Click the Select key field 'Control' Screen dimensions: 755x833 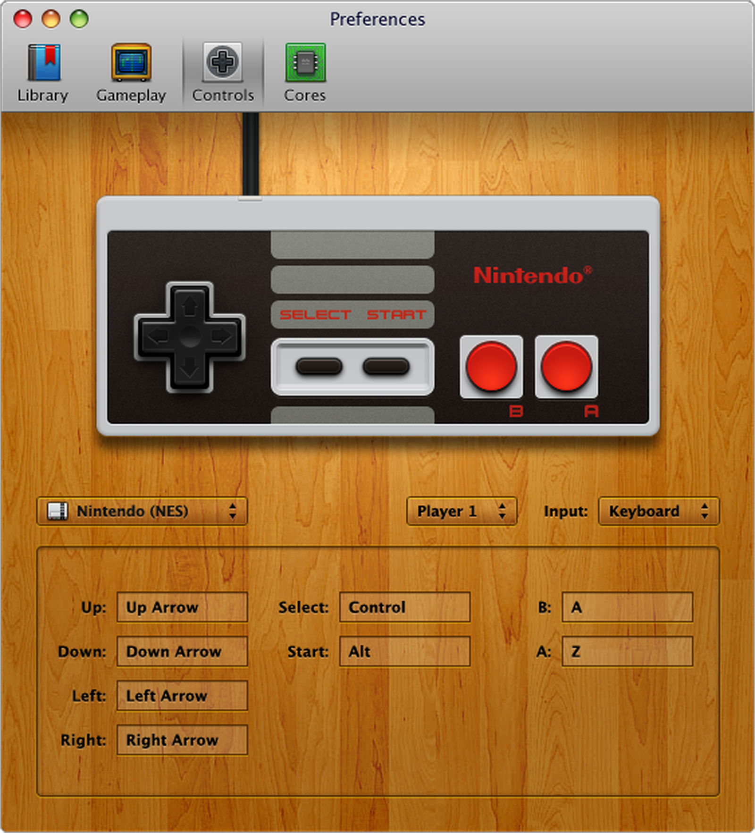pos(405,607)
